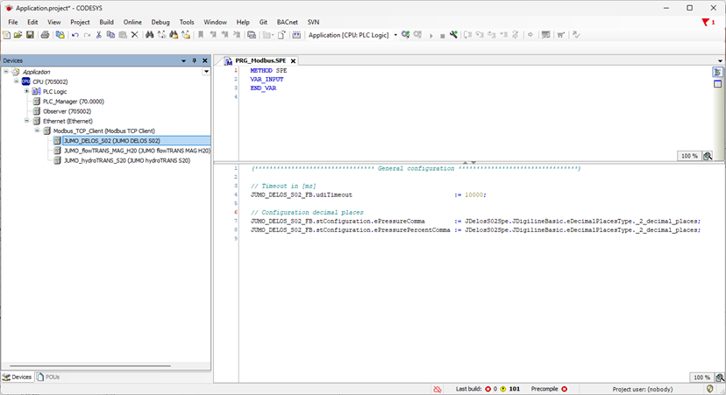This screenshot has width=726, height=395.
Task: Log in with the gear Login icon
Action: coord(406,35)
